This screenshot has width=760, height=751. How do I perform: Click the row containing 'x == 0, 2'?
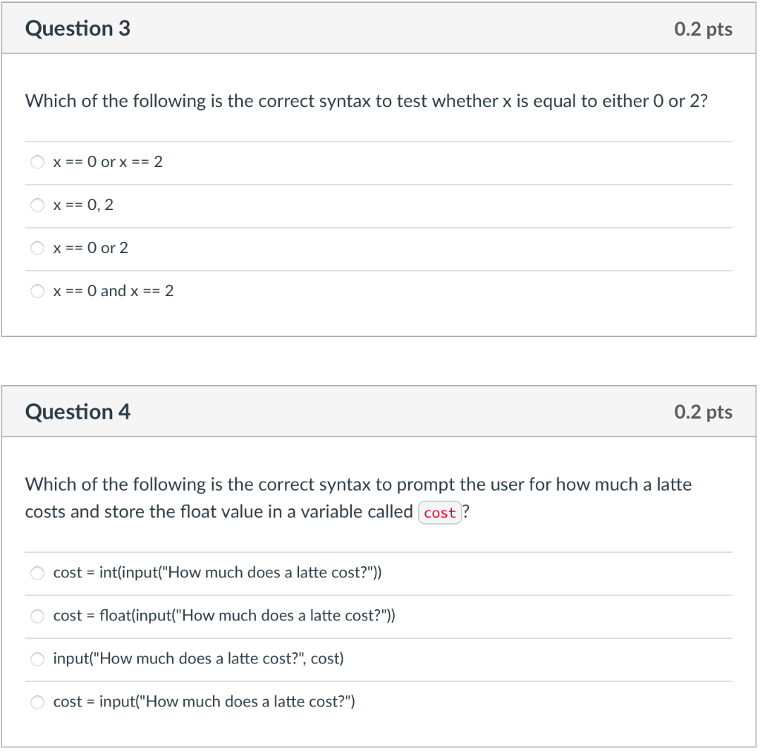223,205
